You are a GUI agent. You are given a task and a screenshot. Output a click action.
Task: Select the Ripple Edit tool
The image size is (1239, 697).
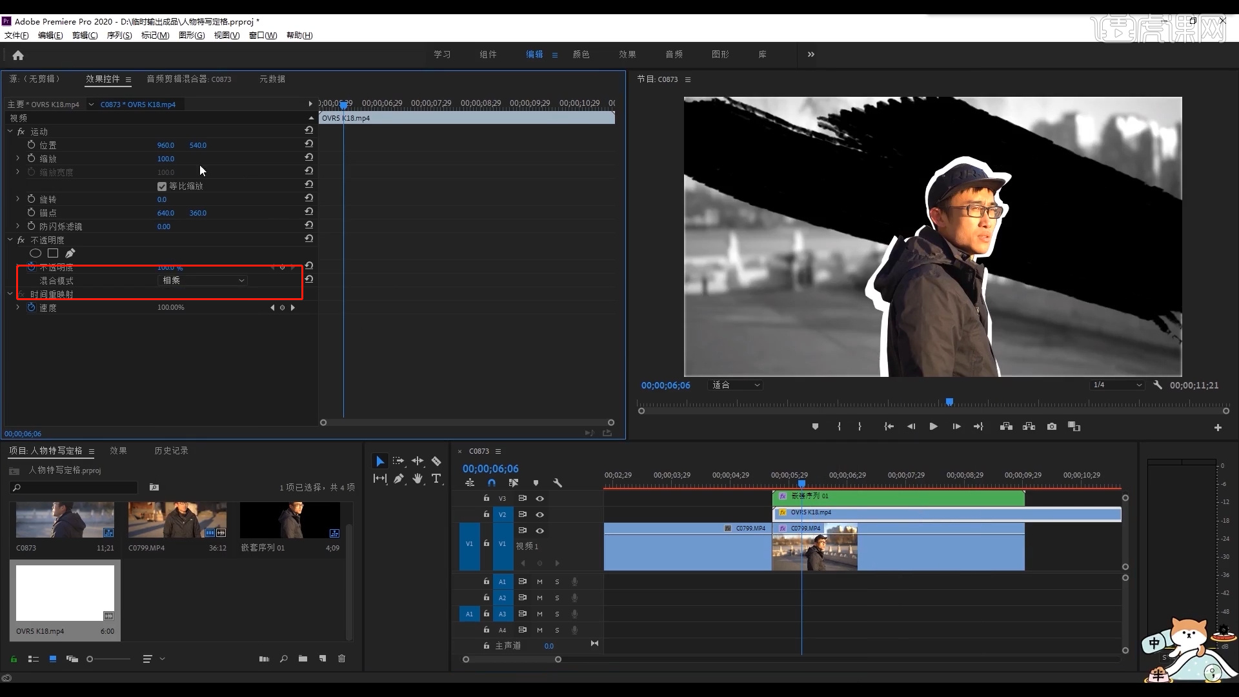418,461
